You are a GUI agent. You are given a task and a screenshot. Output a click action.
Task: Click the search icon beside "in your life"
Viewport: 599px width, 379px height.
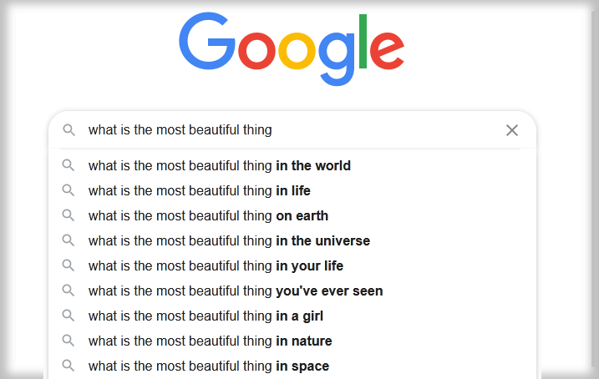(x=69, y=265)
